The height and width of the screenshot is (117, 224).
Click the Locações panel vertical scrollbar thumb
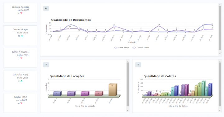[x=128, y=84]
